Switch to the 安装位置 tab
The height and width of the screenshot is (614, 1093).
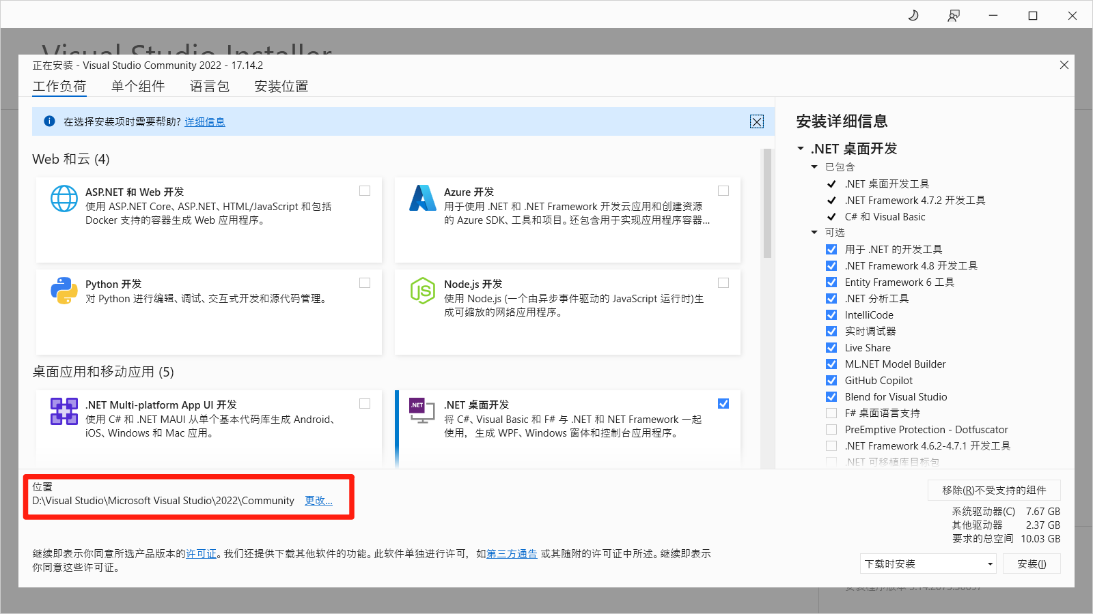point(281,87)
